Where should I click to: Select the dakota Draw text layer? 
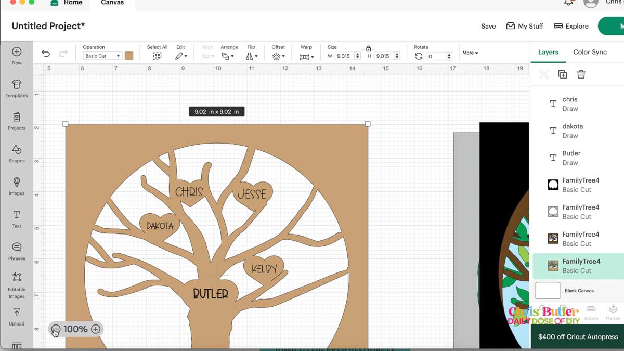point(577,131)
